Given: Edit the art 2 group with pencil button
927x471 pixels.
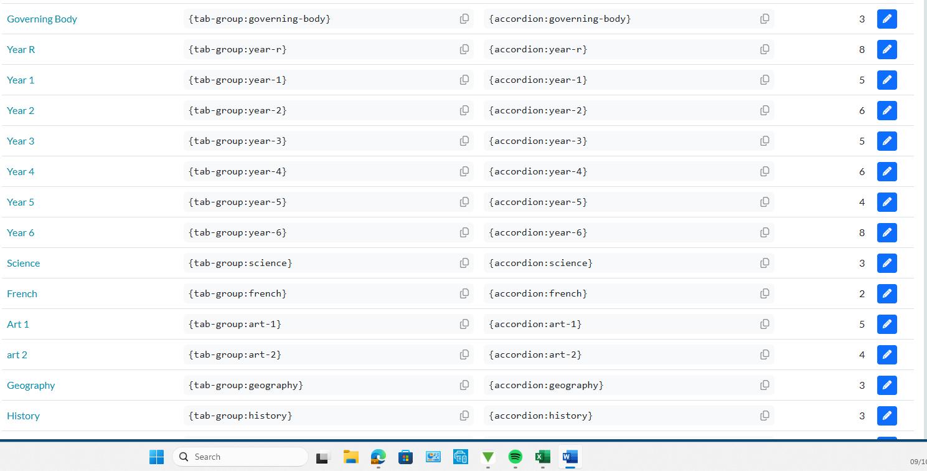Looking at the screenshot, I should pyautogui.click(x=887, y=354).
